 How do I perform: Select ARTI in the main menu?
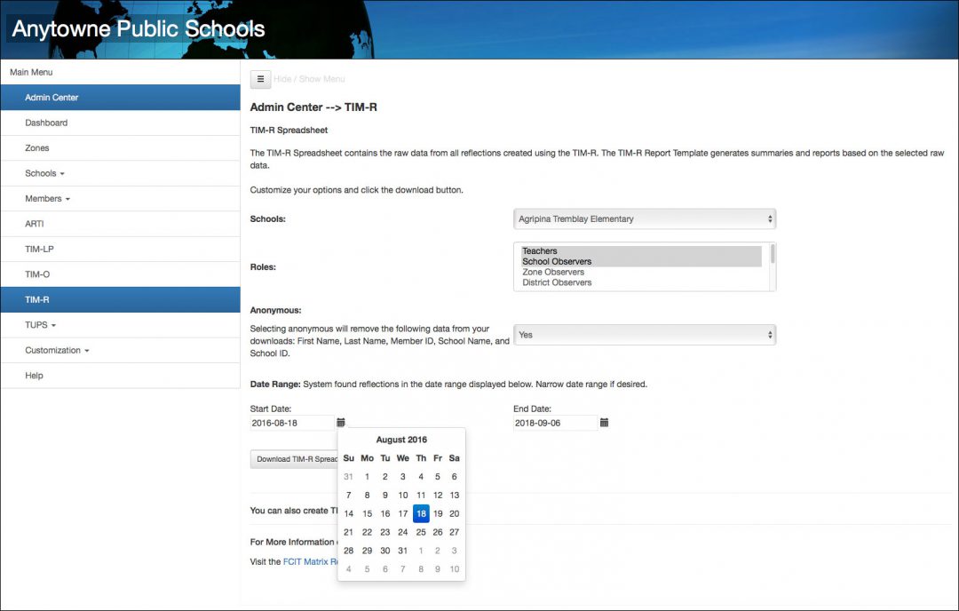click(x=34, y=224)
